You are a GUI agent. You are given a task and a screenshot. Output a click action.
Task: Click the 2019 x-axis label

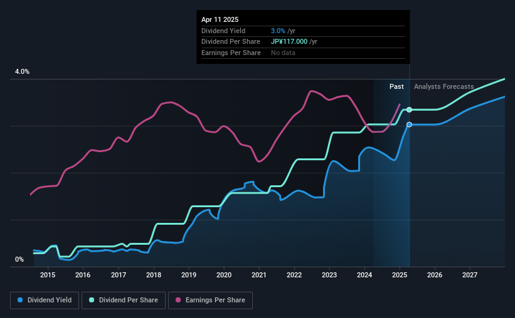[189, 275]
